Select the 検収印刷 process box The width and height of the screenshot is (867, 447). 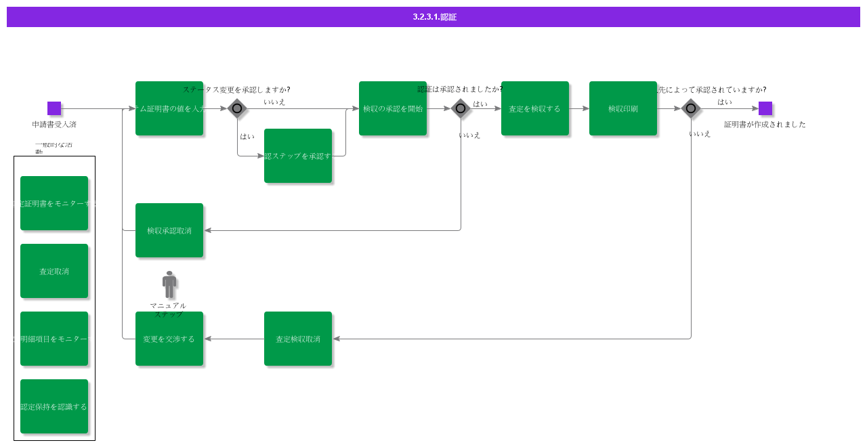click(x=623, y=108)
